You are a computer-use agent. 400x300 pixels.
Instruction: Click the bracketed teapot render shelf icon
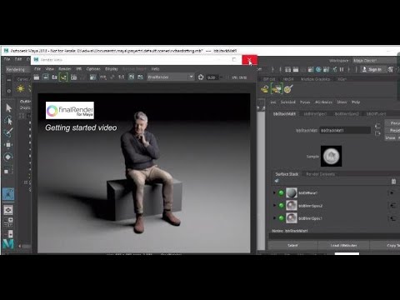(277, 89)
